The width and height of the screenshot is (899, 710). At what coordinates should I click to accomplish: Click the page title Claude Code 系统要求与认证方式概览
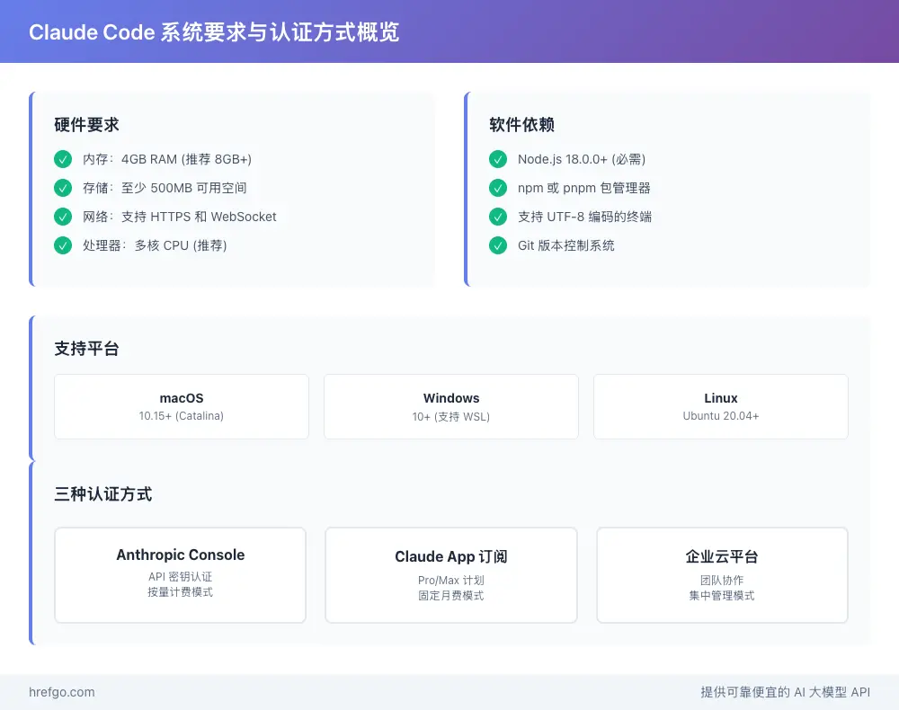pos(214,32)
